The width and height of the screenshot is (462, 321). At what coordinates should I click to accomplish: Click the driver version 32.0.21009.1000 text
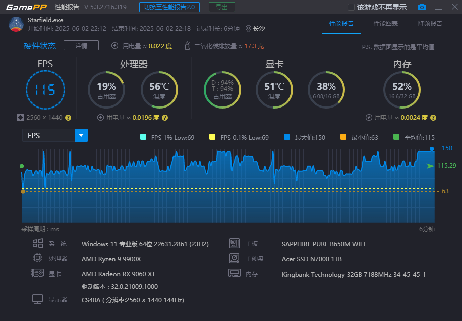120,287
